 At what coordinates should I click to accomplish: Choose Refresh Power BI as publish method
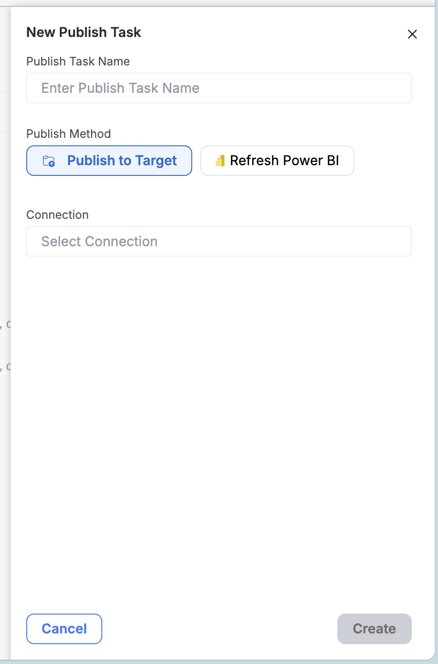277,160
